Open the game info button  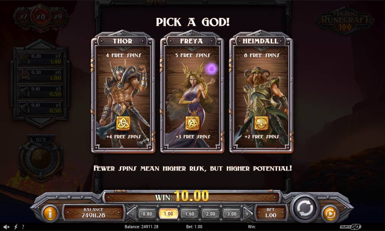[50, 214]
